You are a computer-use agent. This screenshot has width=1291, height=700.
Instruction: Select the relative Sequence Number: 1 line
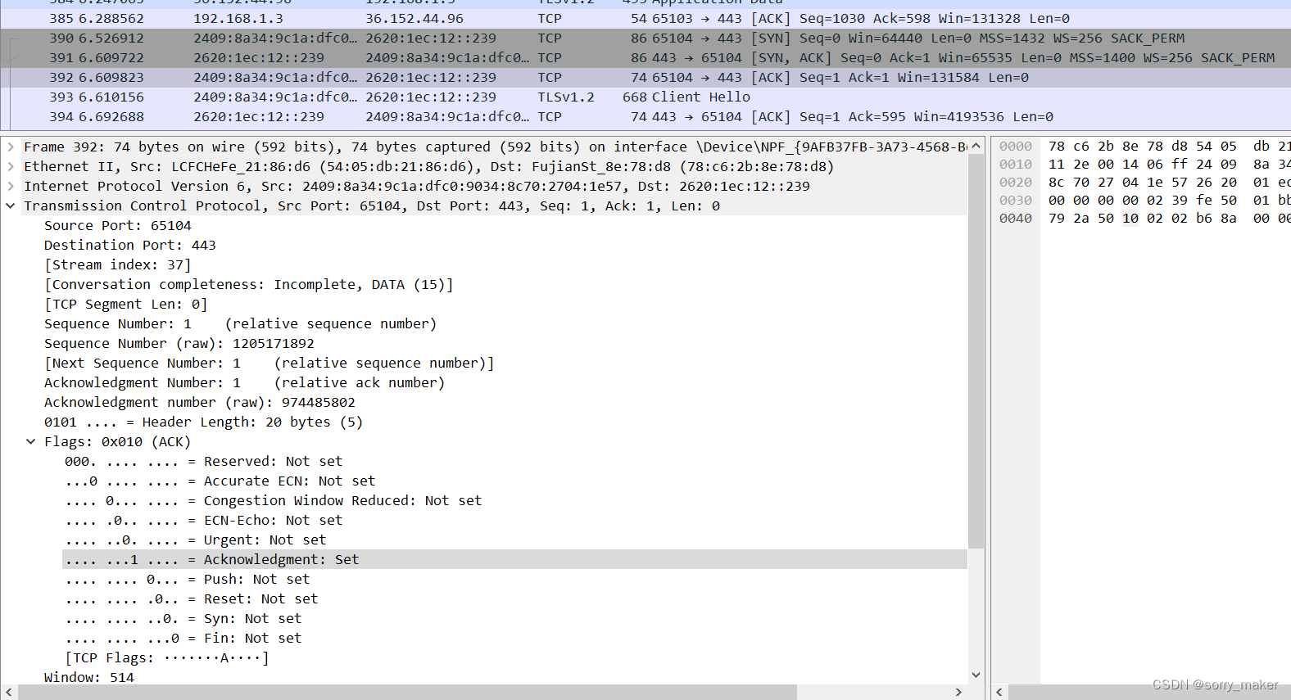click(241, 323)
